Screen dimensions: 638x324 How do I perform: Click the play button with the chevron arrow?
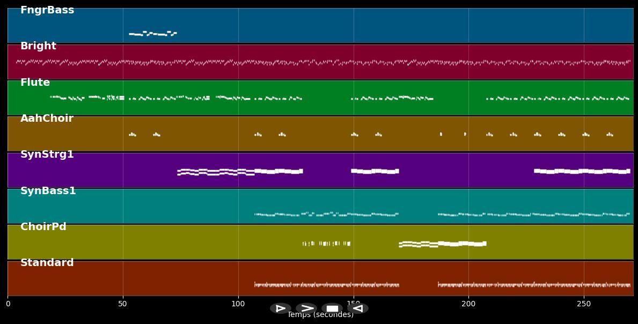click(x=306, y=308)
